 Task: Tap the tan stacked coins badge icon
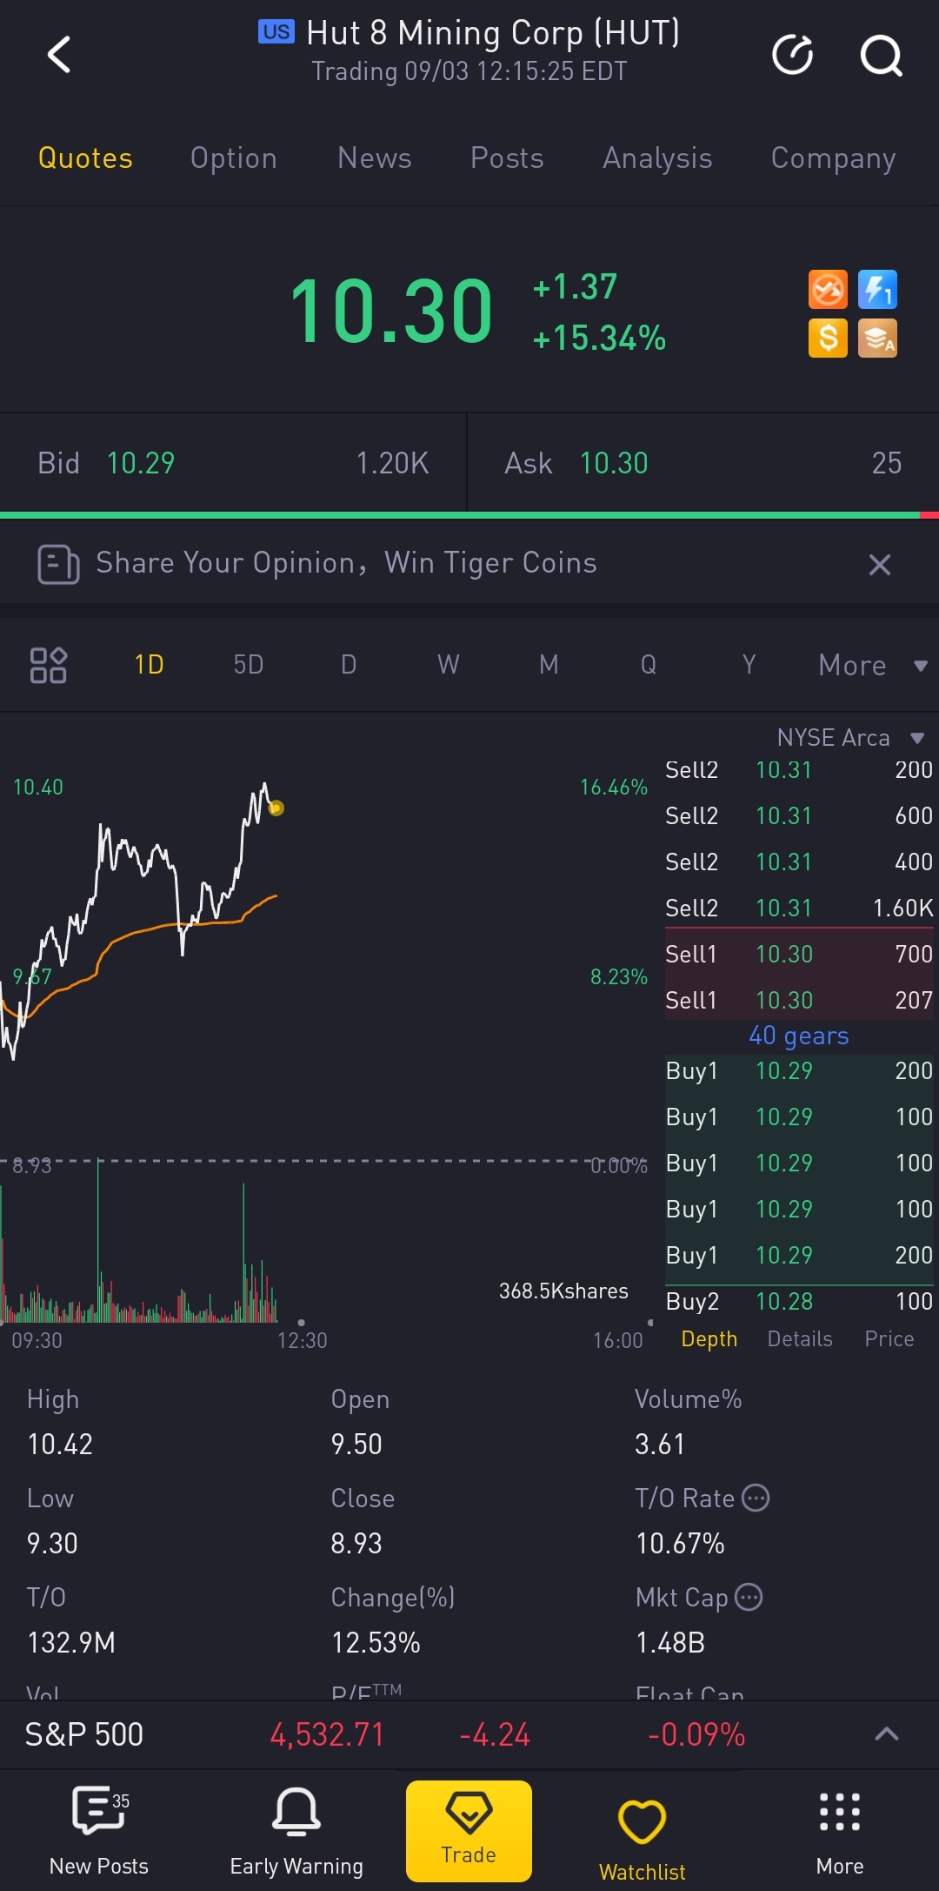pyautogui.click(x=877, y=339)
